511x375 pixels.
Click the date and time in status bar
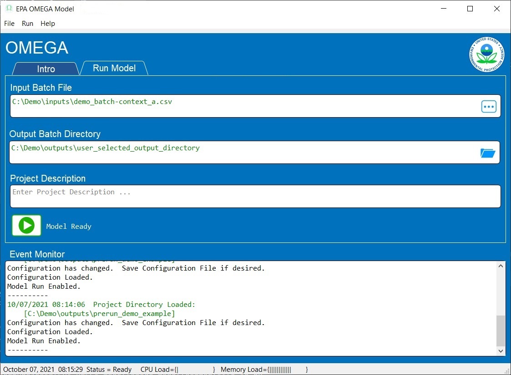[43, 370]
